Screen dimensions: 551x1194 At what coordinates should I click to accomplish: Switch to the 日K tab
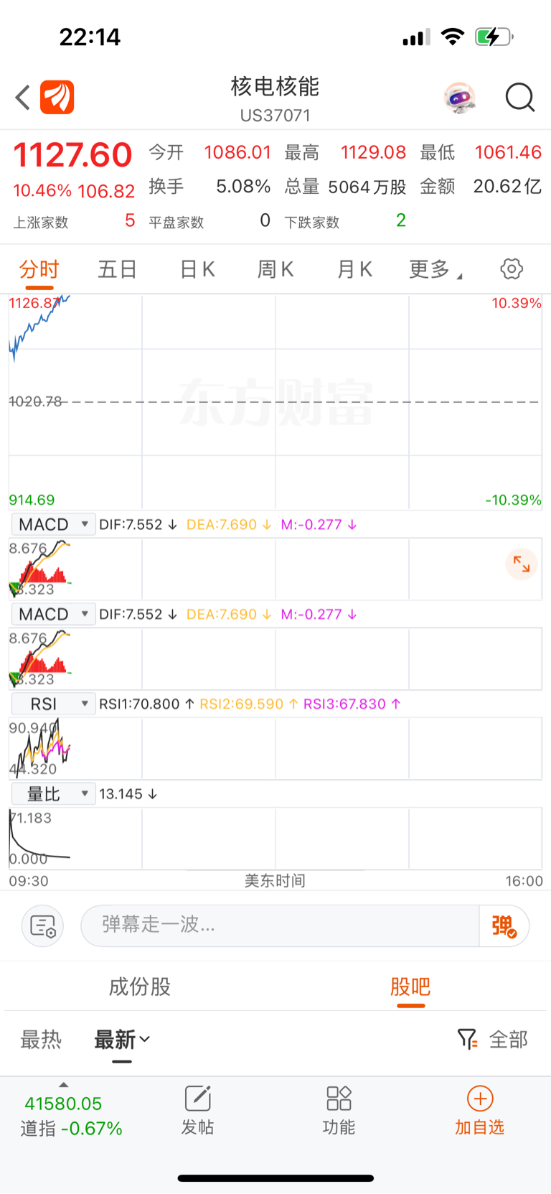[x=197, y=269]
